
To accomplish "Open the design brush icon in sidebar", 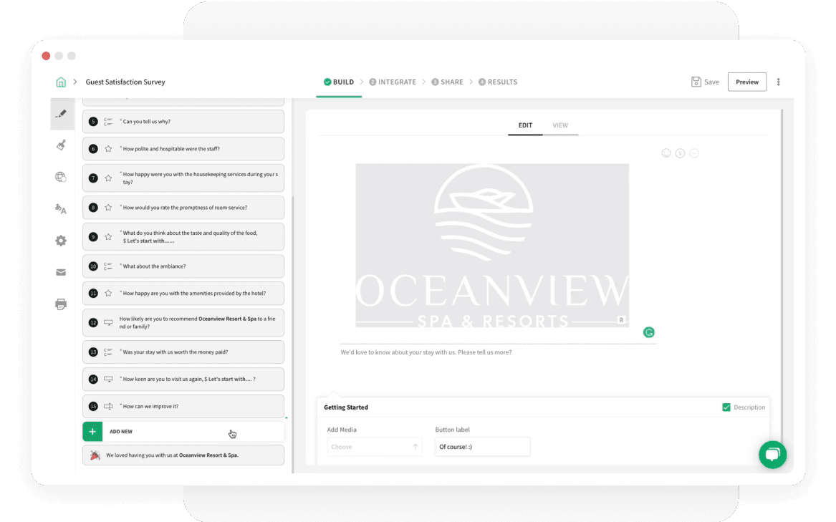I will coord(61,145).
